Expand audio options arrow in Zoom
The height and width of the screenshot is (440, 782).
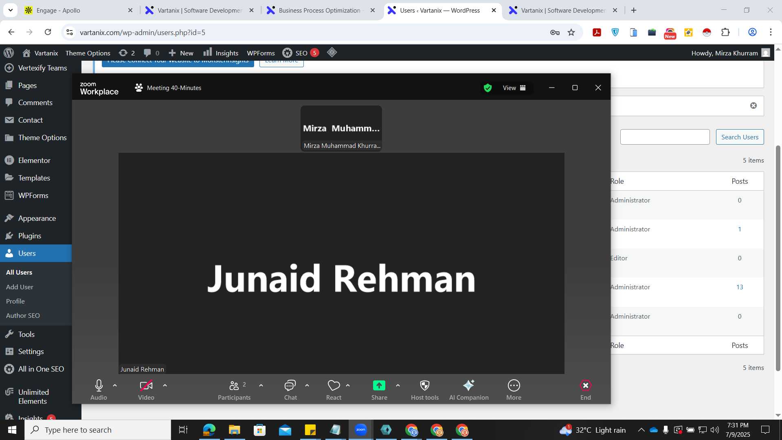115,385
